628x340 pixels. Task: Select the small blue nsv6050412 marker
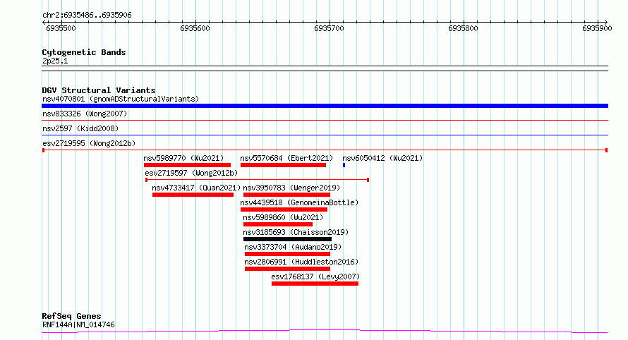coord(344,165)
